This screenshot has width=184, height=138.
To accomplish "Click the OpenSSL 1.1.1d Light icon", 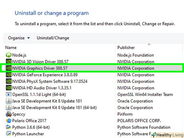I will tap(9, 94).
